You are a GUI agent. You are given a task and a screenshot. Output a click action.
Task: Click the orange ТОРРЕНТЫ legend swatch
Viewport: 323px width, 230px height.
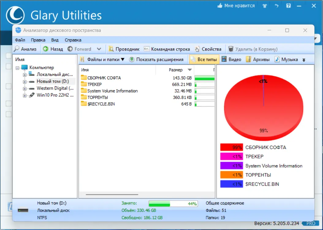point(232,175)
